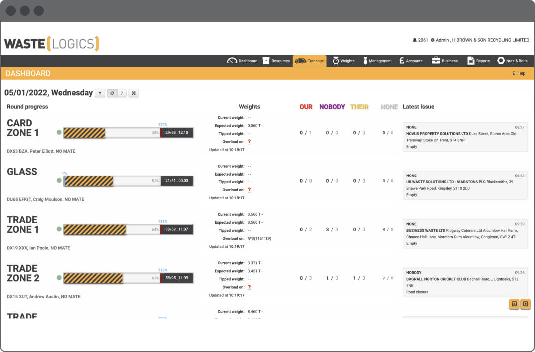
Task: Open the Transport menu
Action: 309,61
